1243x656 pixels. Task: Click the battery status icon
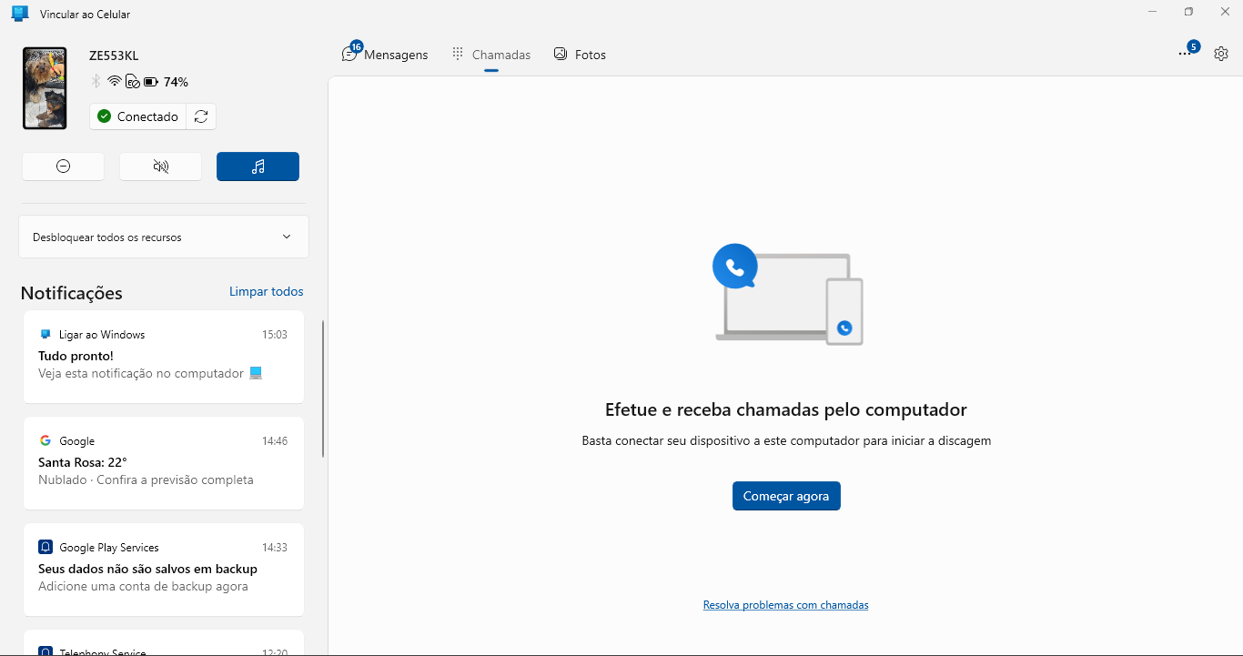[x=150, y=82]
